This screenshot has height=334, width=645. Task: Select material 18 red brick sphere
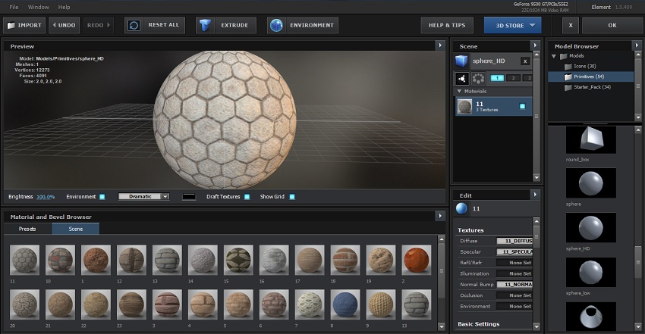pyautogui.click(x=345, y=260)
